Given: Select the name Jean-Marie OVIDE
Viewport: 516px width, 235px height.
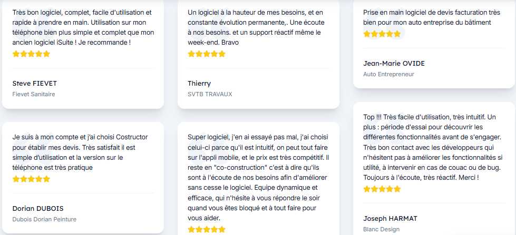Looking at the screenshot, I should (x=394, y=64).
